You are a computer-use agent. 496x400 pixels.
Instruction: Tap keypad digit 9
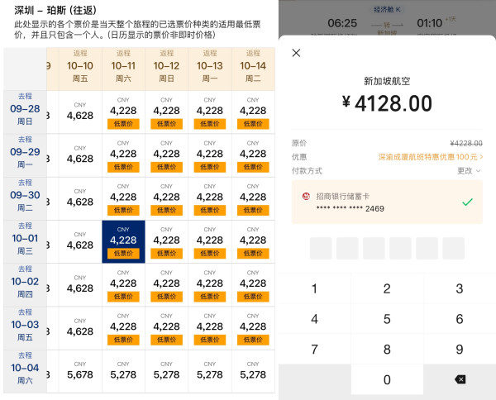[460, 349]
